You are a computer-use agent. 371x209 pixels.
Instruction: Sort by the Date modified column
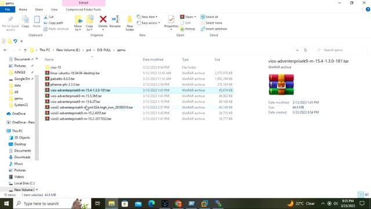coord(153,59)
